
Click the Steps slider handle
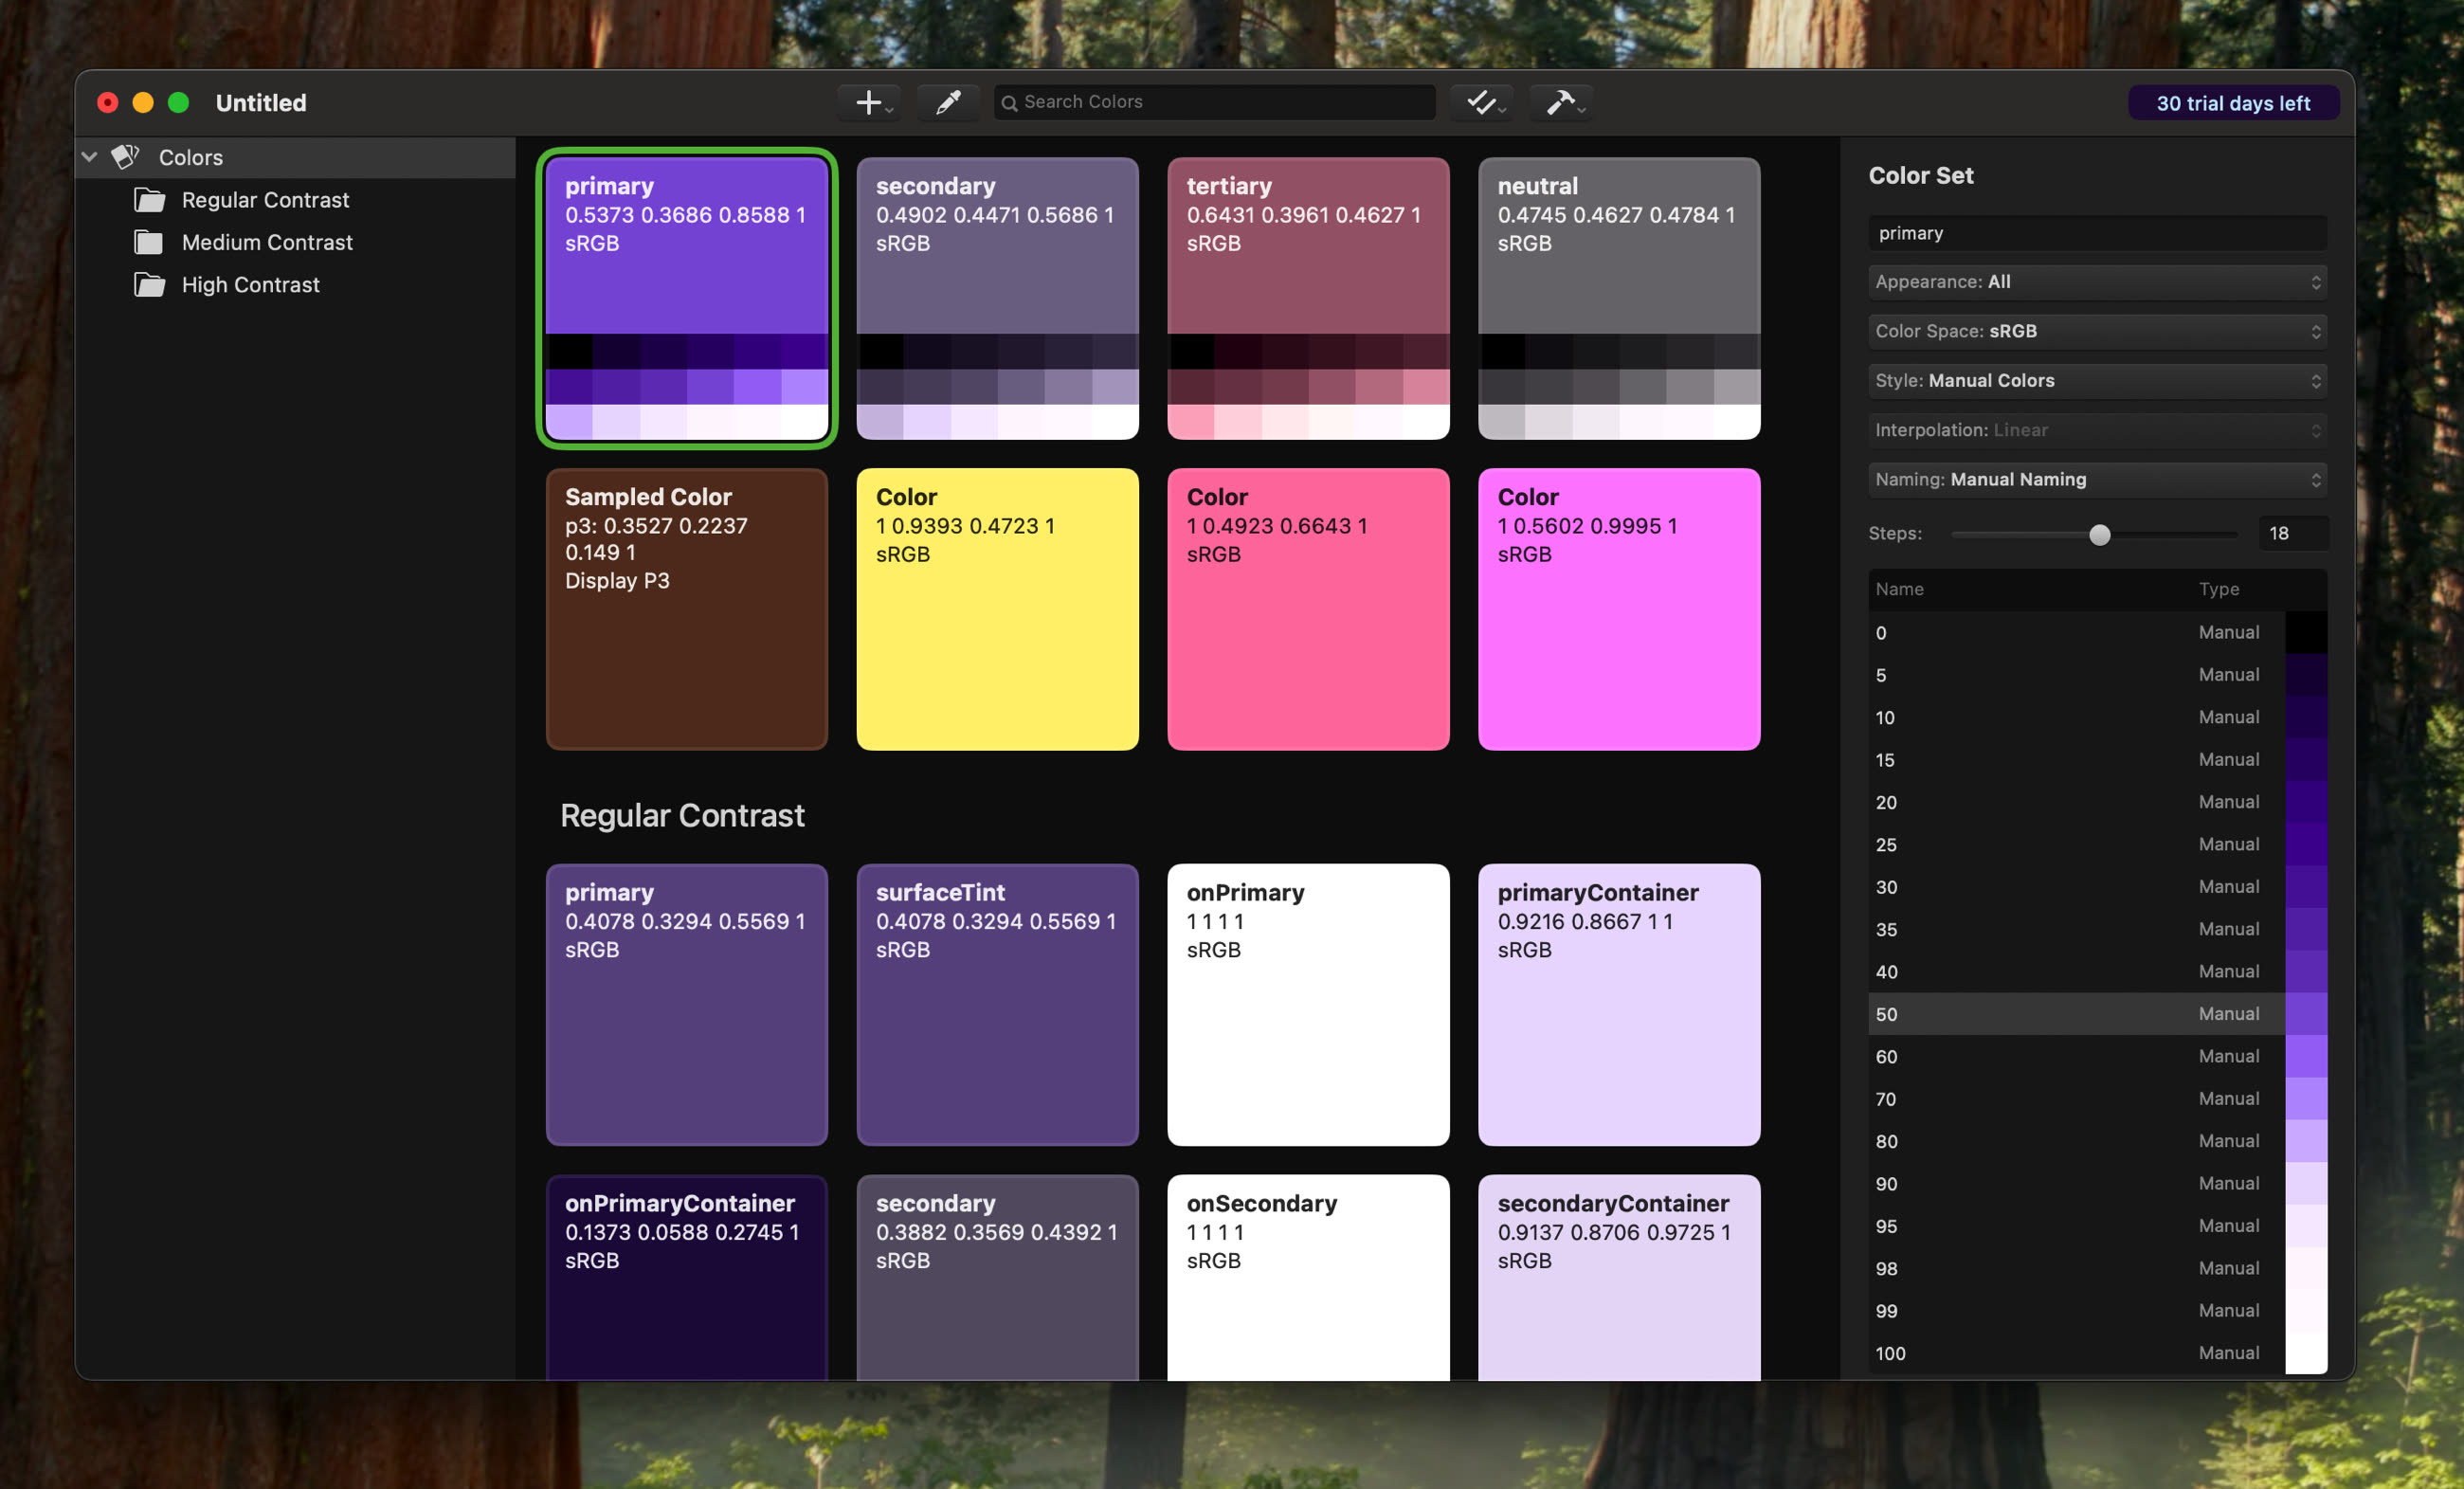point(2100,535)
